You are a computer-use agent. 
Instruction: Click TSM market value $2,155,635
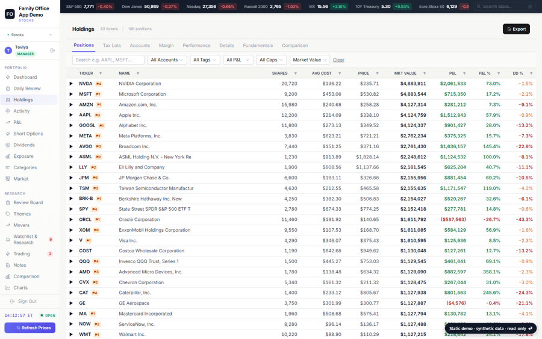[413, 188]
